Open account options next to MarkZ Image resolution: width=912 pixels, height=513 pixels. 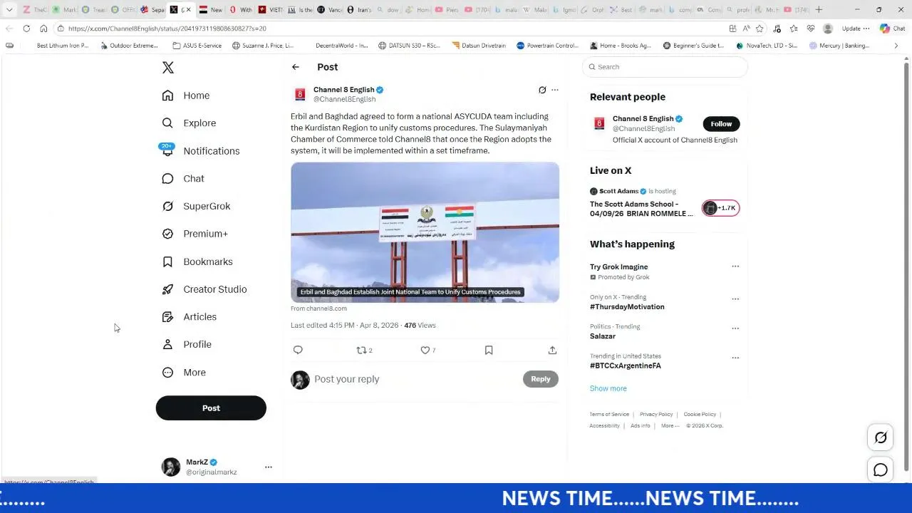[269, 467]
